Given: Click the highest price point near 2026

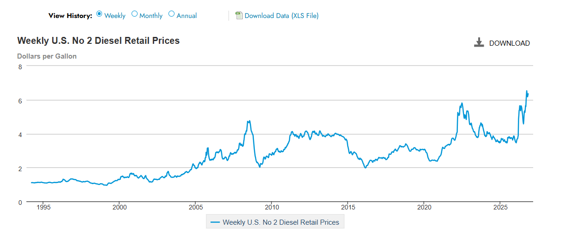Looking at the screenshot, I should tap(527, 91).
